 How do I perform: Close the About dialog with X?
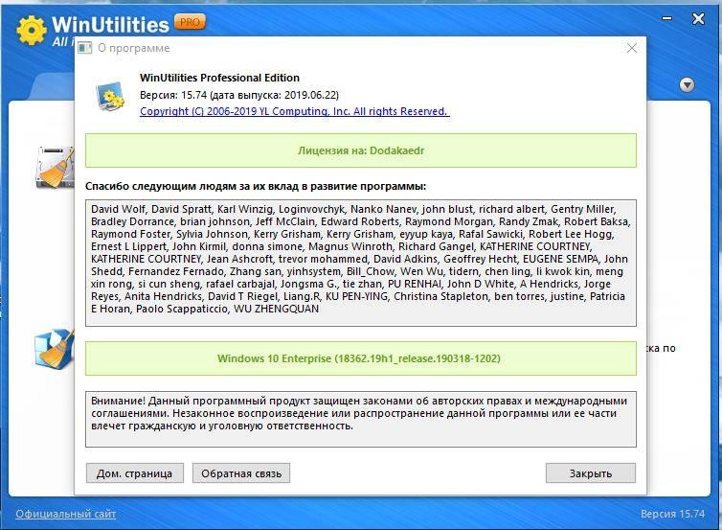[632, 48]
